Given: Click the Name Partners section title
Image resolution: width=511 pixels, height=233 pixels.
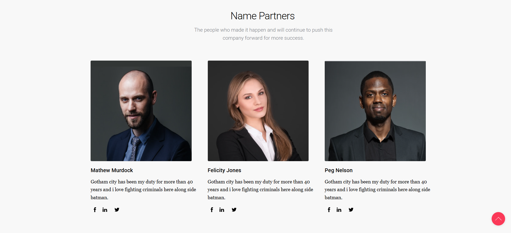Looking at the screenshot, I should click(263, 16).
